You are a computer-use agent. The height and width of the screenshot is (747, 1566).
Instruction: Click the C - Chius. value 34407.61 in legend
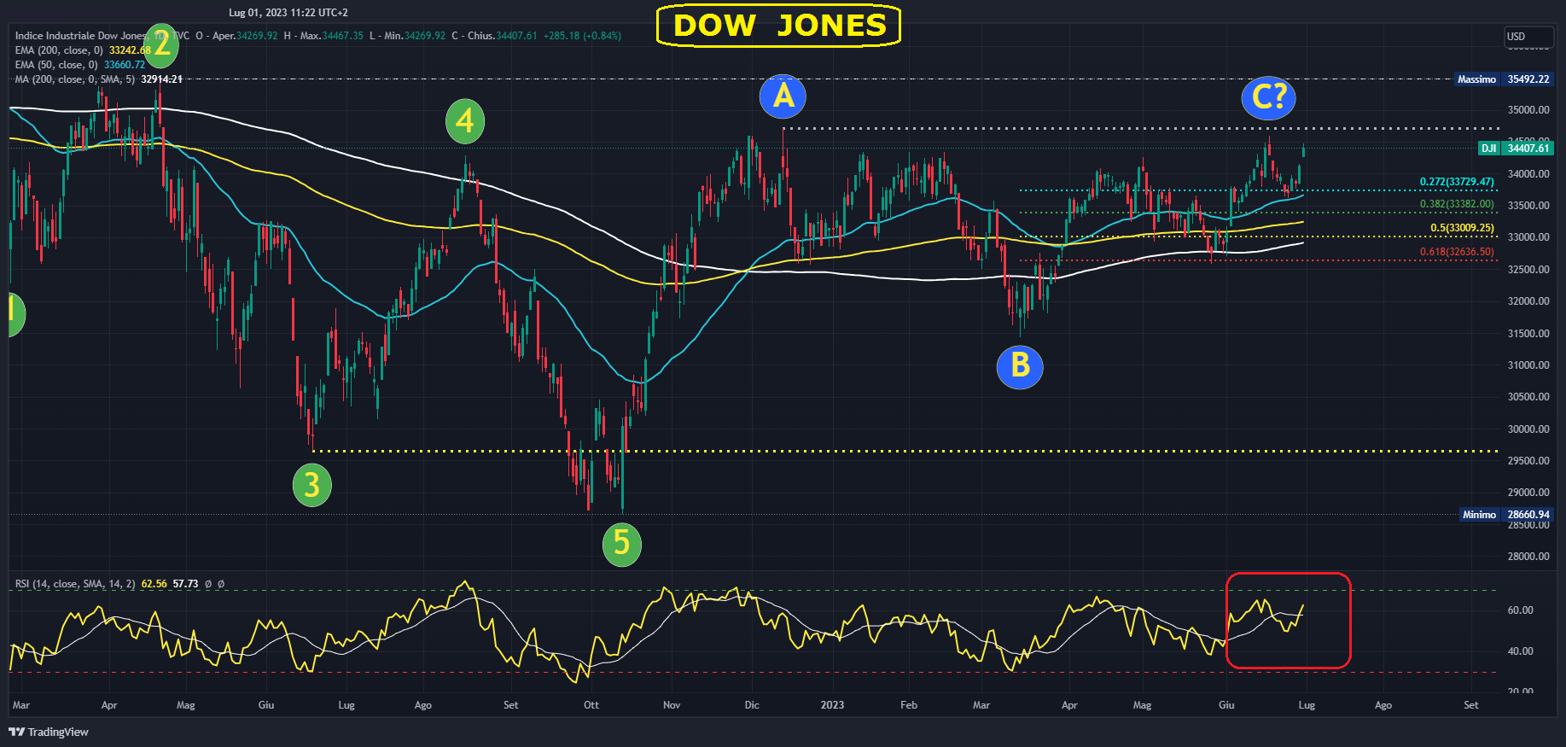coord(516,36)
